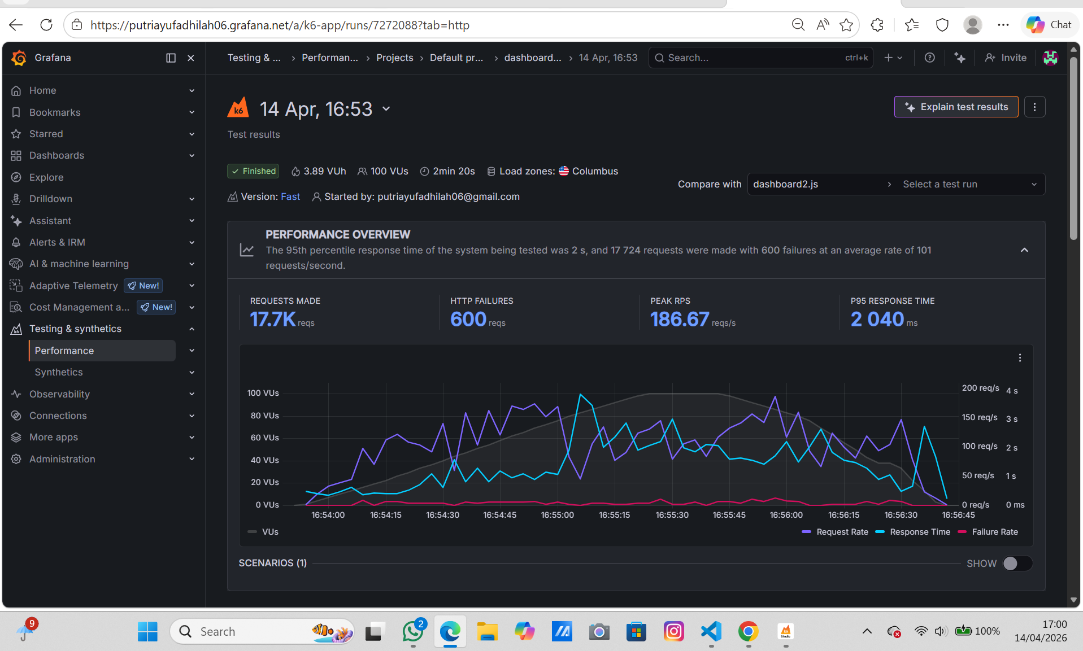Viewport: 1083px width, 651px height.
Task: Open Synthetics in the sidebar
Action: click(59, 372)
